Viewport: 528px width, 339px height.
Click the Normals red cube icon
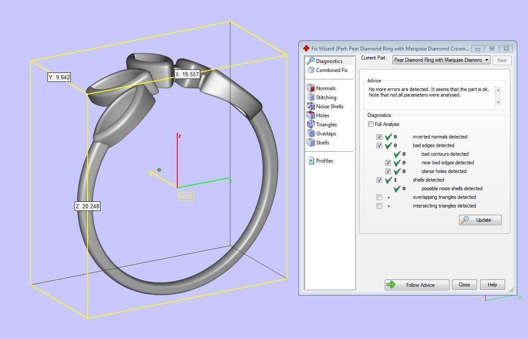(x=311, y=88)
